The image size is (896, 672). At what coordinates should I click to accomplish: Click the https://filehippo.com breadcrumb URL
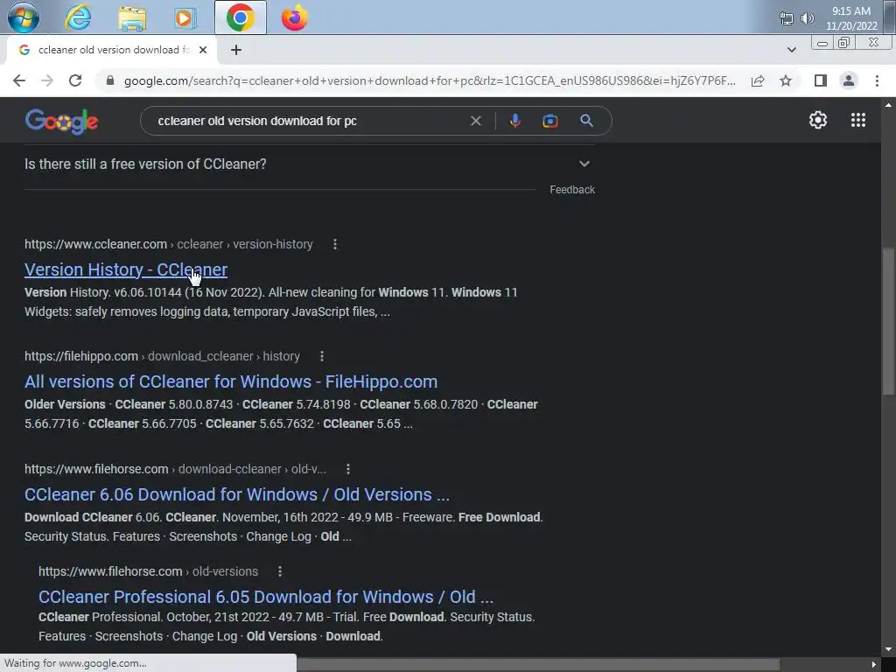point(81,357)
